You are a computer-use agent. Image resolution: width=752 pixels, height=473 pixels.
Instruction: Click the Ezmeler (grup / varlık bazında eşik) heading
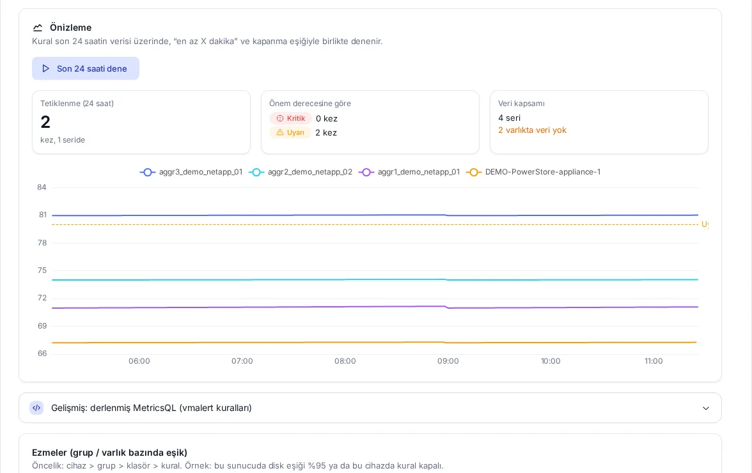[x=109, y=453]
